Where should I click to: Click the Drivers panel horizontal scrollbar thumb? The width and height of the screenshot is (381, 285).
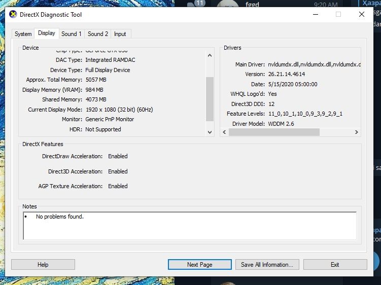(274, 132)
